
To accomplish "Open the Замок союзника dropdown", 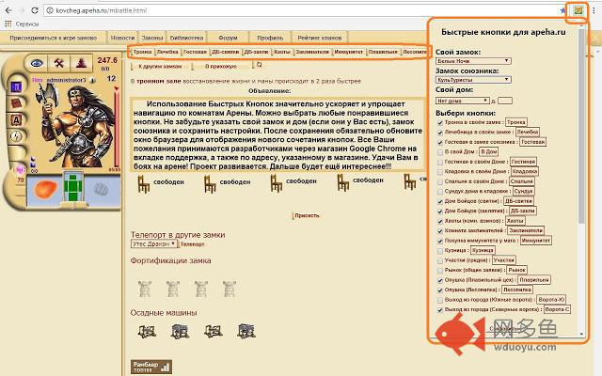I will coord(473,80).
